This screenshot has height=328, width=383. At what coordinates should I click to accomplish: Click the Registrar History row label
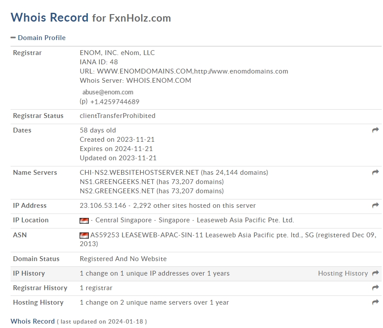pyautogui.click(x=40, y=288)
